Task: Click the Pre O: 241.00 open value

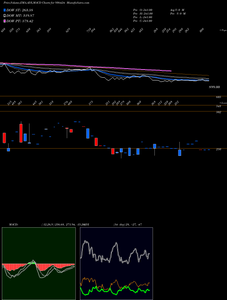Action: (x=143, y=10)
